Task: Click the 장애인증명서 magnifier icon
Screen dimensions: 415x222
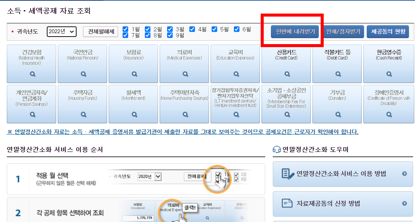Action: [x=389, y=115]
